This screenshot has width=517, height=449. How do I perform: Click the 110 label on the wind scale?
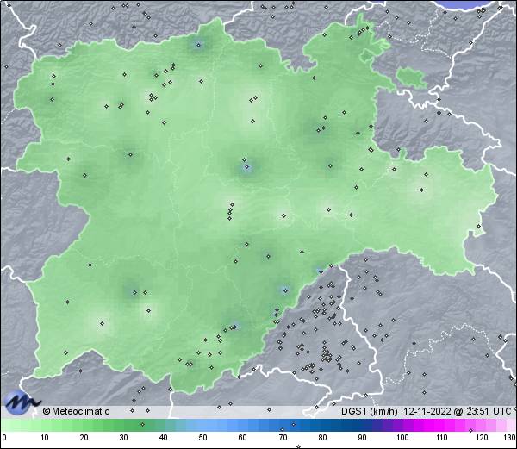442,438
